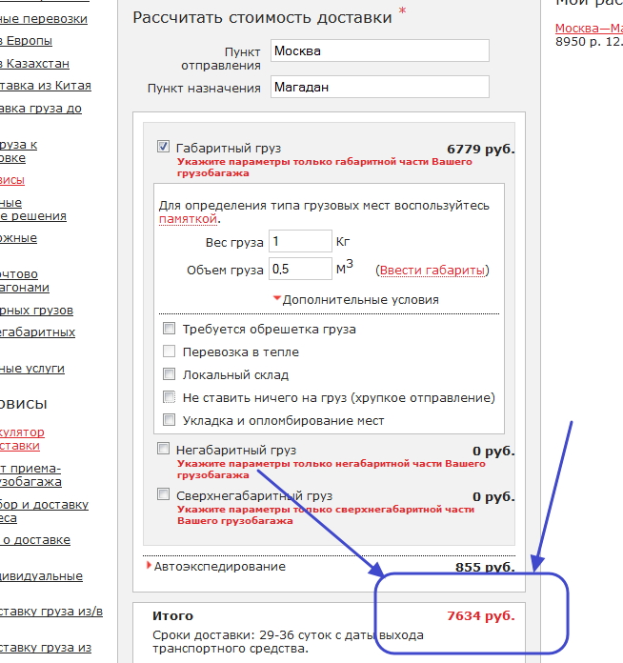Check the Перевозка в тепле box

(x=170, y=352)
